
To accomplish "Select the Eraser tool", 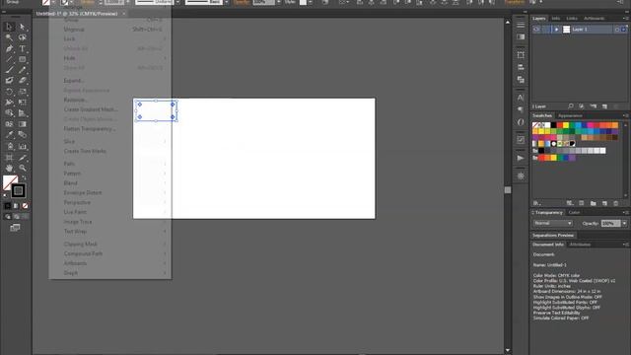I will pos(22,81).
